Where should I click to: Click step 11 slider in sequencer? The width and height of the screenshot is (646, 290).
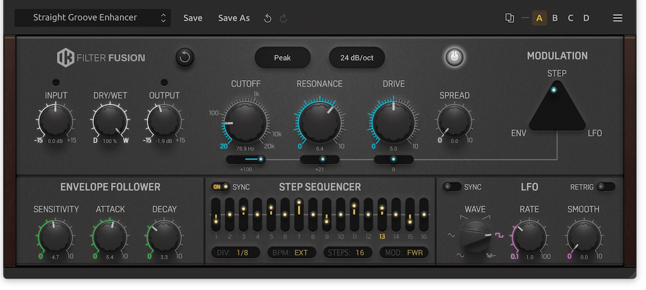355,214
